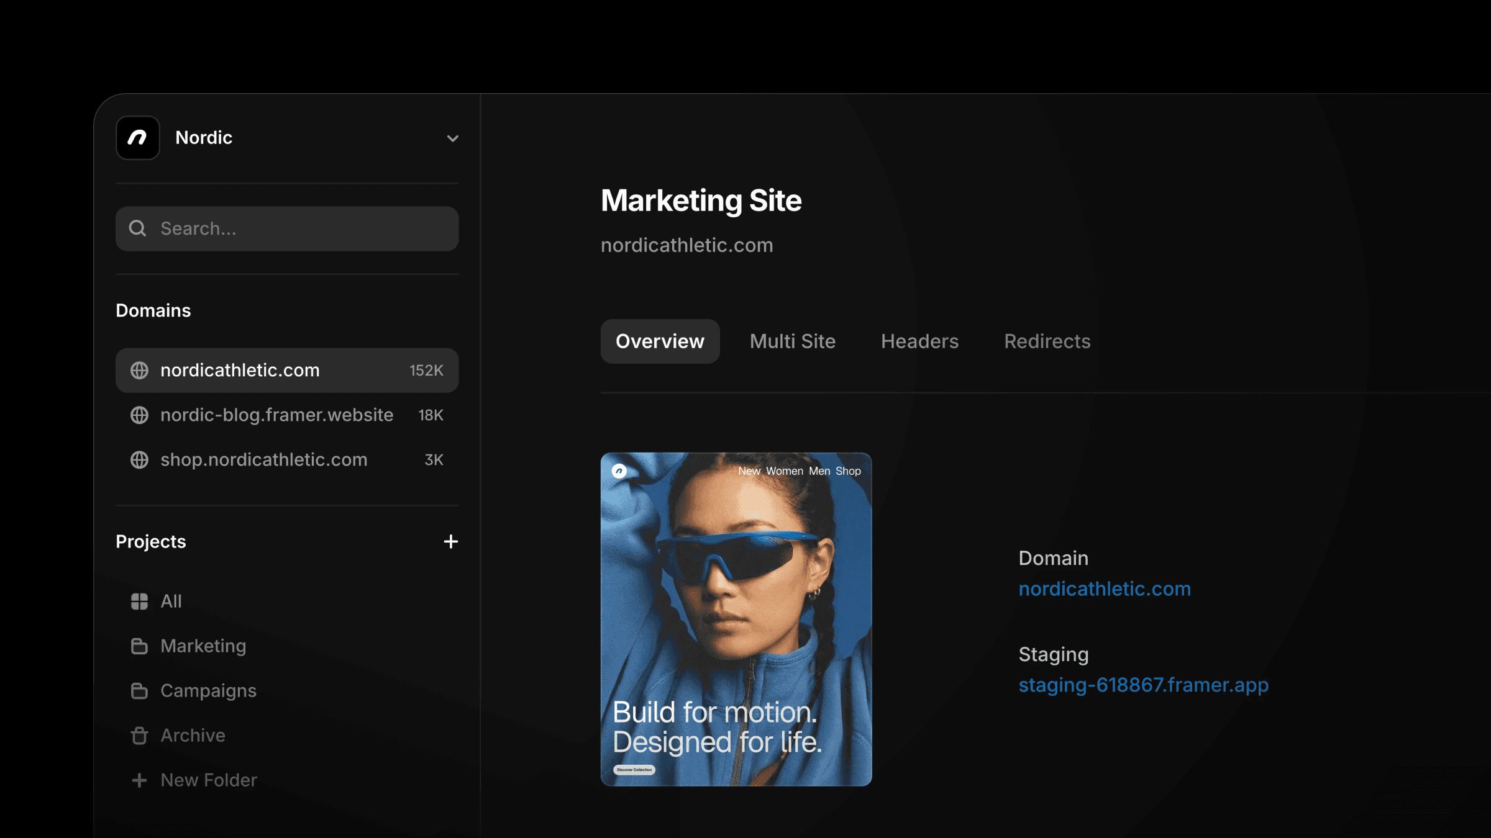1491x838 pixels.
Task: Switch to the Overview tab
Action: 659,341
